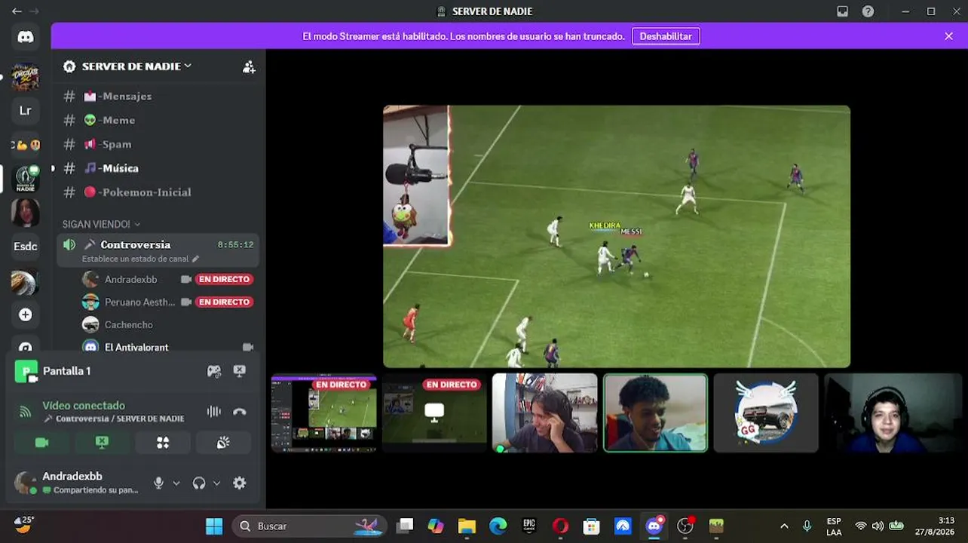
Task: Open the noise suppression waveform icon
Action: (x=214, y=412)
